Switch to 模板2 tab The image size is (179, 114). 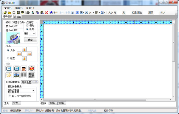[x=53, y=103]
